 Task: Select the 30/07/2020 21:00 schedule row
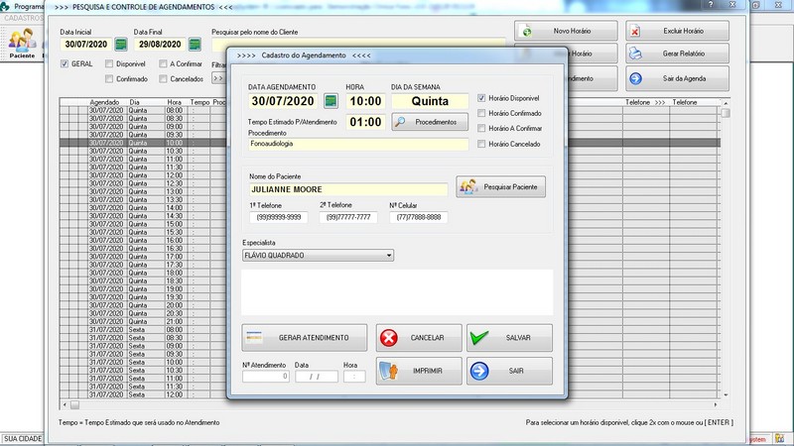[x=143, y=321]
